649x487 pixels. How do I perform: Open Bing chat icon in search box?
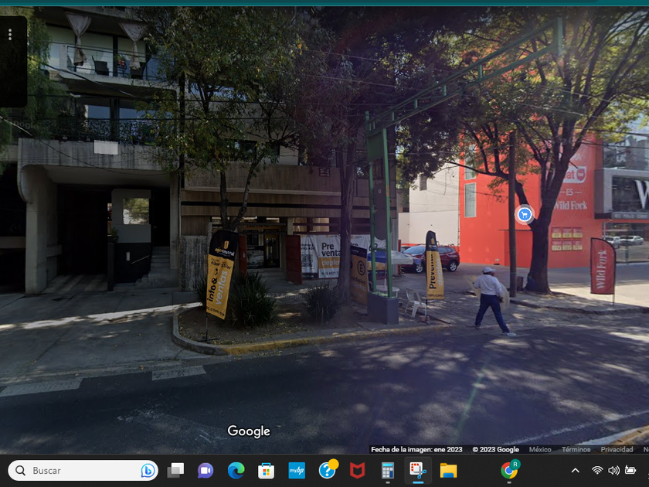click(148, 470)
